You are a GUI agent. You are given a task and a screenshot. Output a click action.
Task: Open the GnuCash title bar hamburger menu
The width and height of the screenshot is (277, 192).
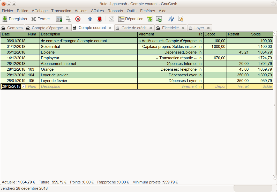[273, 4]
